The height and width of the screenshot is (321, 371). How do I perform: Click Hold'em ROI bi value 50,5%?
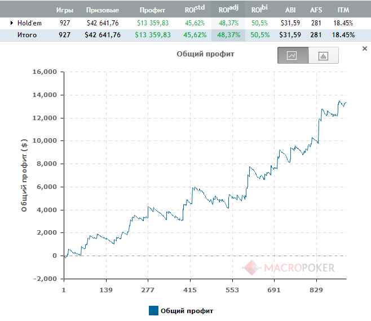[x=259, y=23]
